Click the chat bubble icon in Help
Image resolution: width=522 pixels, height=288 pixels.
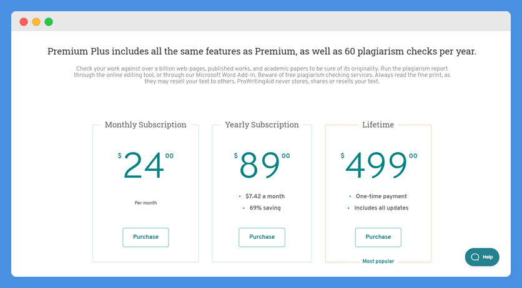(x=475, y=257)
